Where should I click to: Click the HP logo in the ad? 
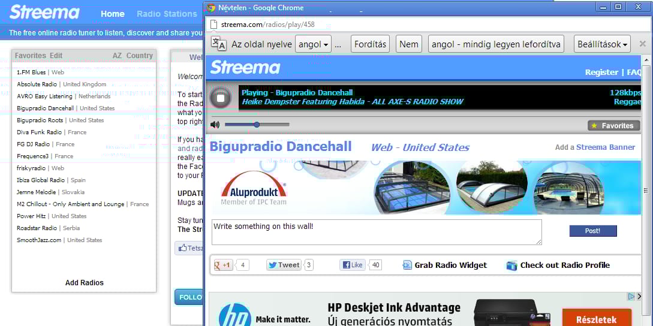pyautogui.click(x=235, y=316)
